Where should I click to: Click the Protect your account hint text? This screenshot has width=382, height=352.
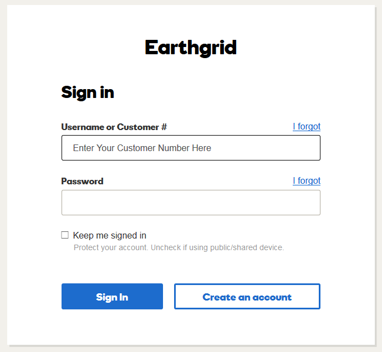(x=179, y=247)
